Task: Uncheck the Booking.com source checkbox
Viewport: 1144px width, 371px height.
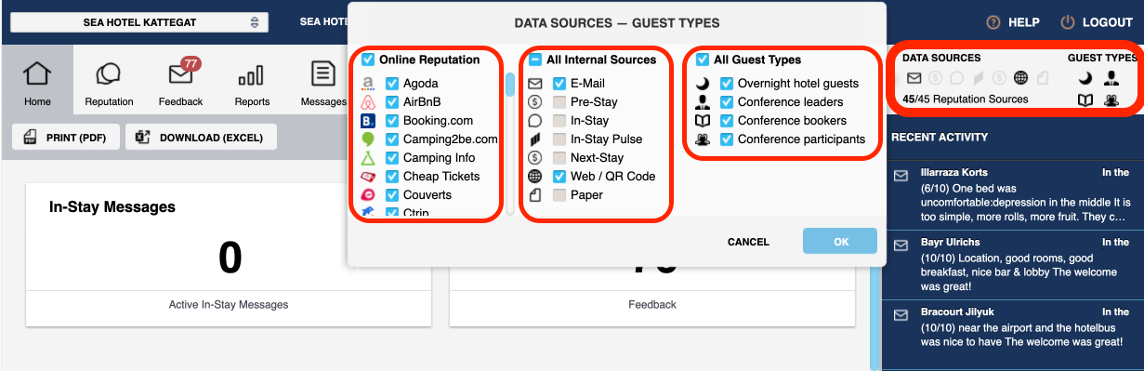Action: point(392,121)
